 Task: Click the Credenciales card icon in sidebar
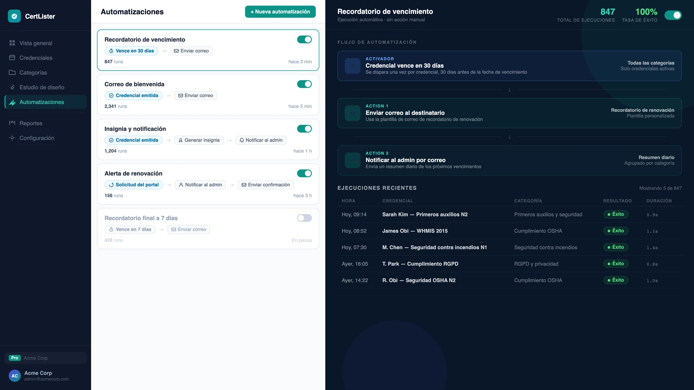12,58
